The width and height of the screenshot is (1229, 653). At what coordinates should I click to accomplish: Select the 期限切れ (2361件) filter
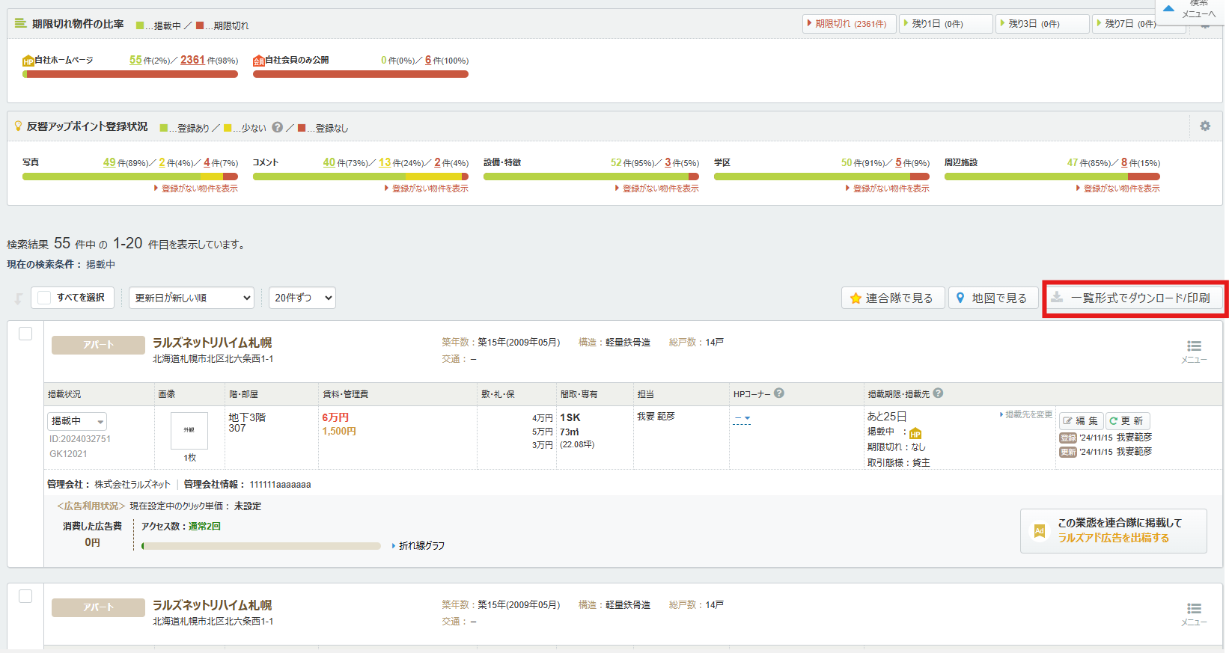[x=849, y=24]
